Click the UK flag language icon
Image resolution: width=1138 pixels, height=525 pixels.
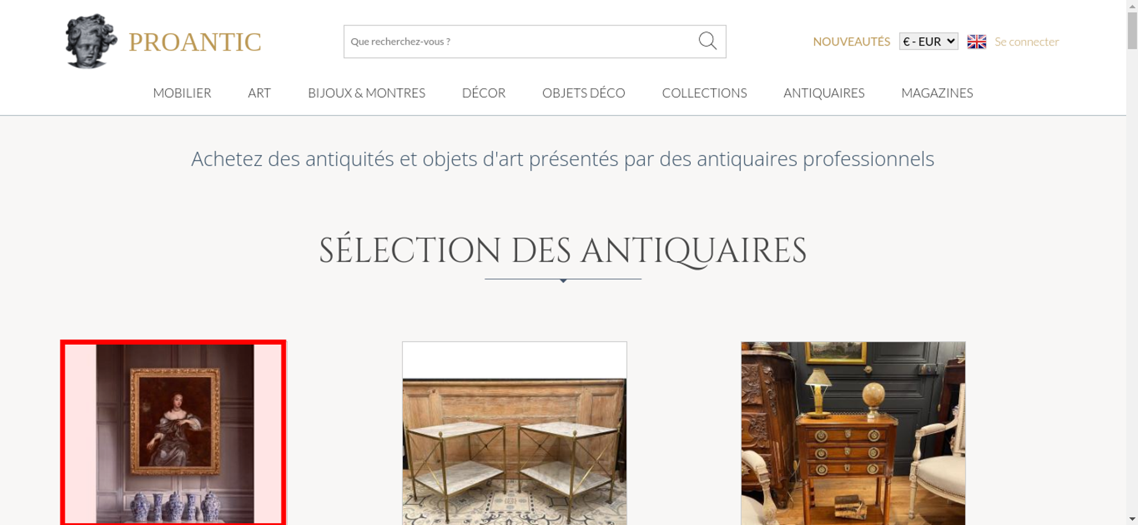pos(976,42)
